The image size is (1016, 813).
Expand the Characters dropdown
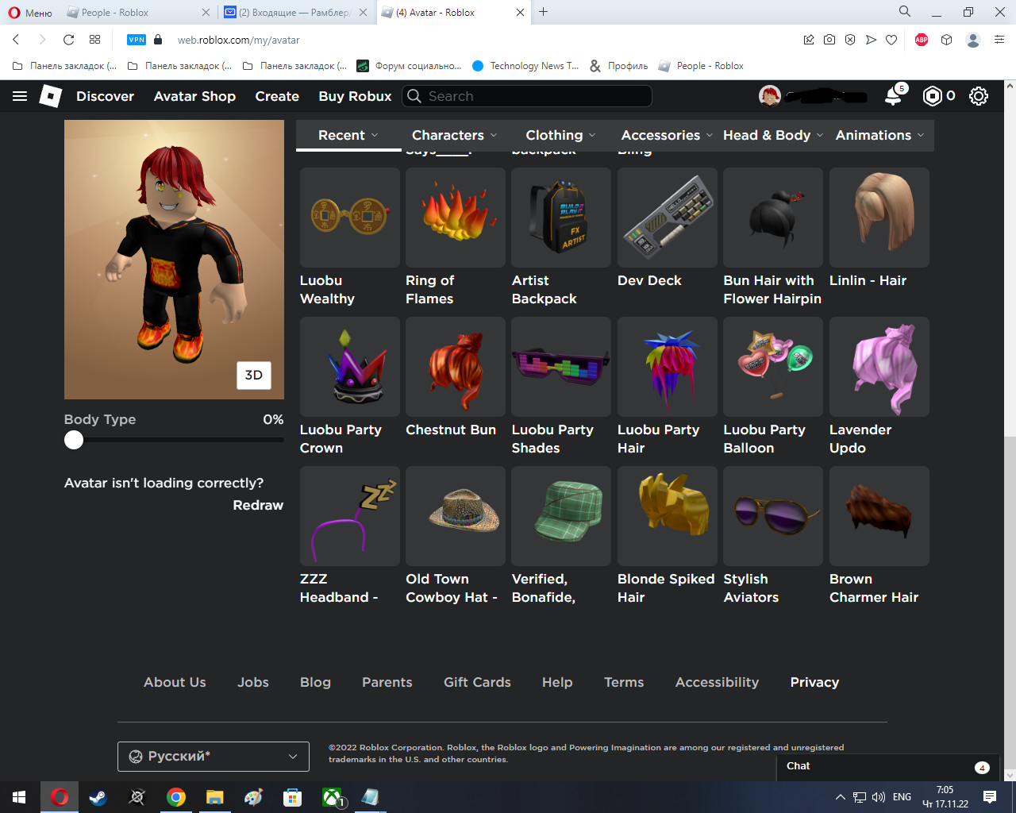tap(455, 136)
